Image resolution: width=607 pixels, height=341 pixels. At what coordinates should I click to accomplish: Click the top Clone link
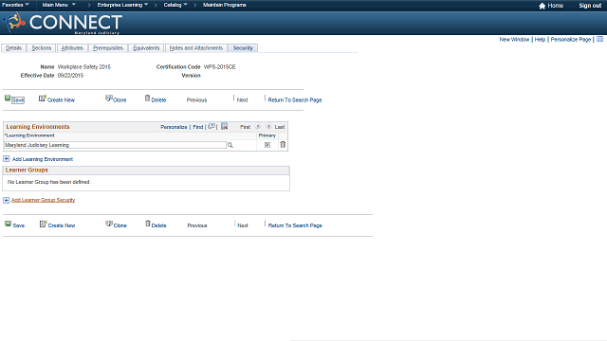pyautogui.click(x=120, y=99)
